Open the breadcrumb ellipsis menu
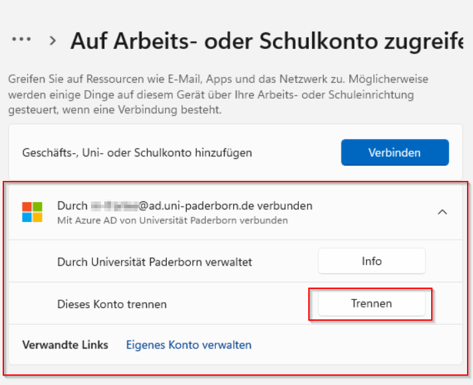 21,39
